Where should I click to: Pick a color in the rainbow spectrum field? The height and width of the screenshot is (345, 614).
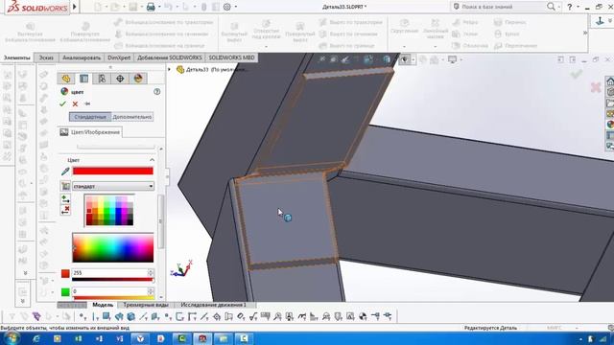coord(113,247)
